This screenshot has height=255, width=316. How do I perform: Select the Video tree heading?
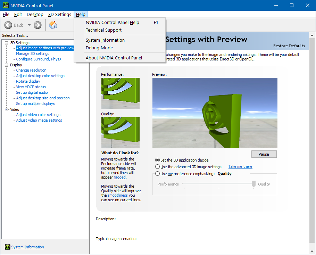[15, 109]
